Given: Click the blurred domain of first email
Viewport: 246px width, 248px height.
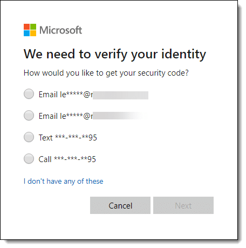Looking at the screenshot, I should click(x=120, y=95).
